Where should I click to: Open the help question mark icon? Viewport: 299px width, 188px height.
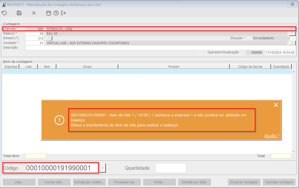(x=56, y=13)
